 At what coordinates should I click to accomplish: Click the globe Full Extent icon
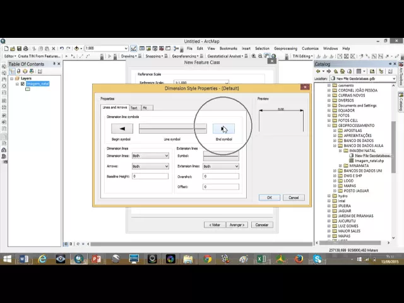pos(273,56)
